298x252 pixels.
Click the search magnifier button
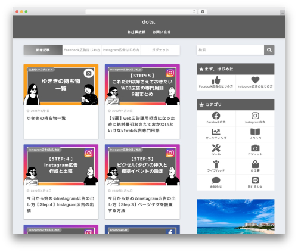tap(269, 50)
